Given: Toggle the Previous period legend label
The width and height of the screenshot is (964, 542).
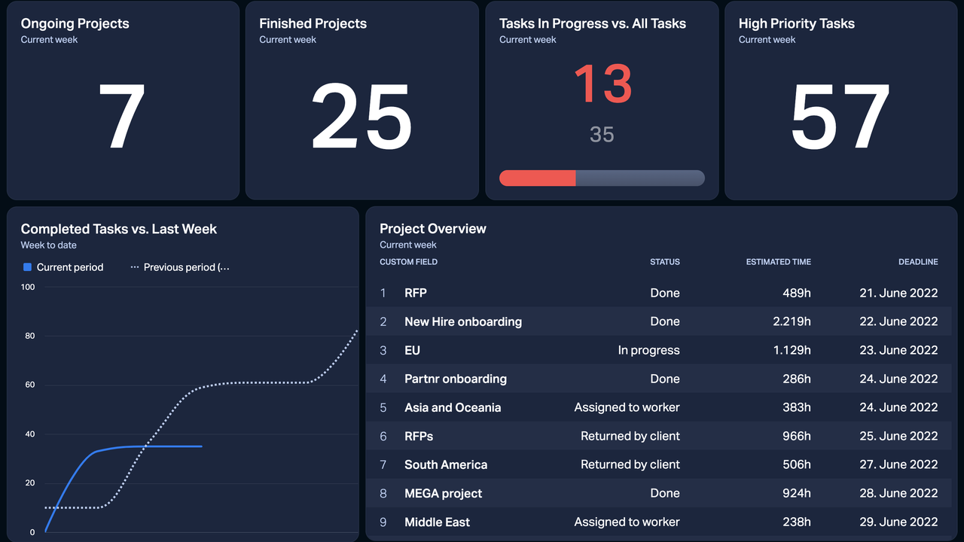Looking at the screenshot, I should pyautogui.click(x=186, y=267).
